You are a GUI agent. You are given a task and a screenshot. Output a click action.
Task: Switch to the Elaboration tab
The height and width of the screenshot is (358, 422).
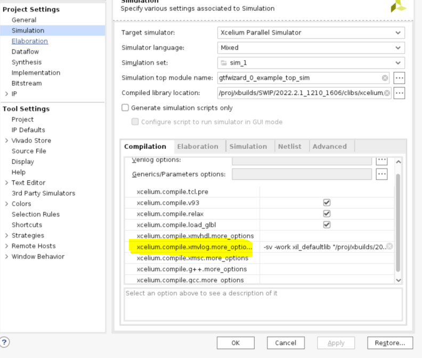click(197, 146)
